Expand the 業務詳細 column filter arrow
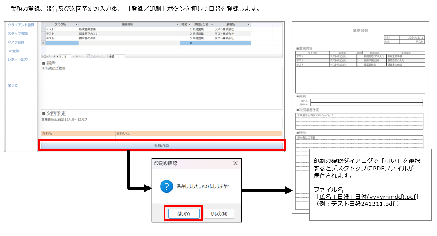This screenshot has height=236, width=437. point(178,25)
